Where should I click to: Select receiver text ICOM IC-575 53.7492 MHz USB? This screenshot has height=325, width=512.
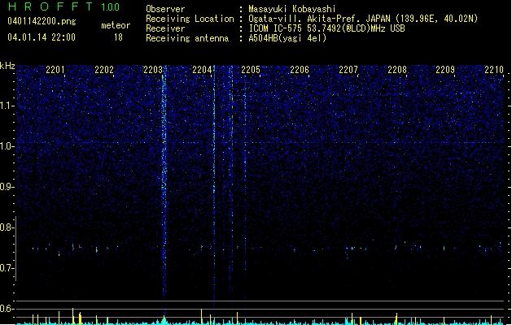tap(326, 28)
